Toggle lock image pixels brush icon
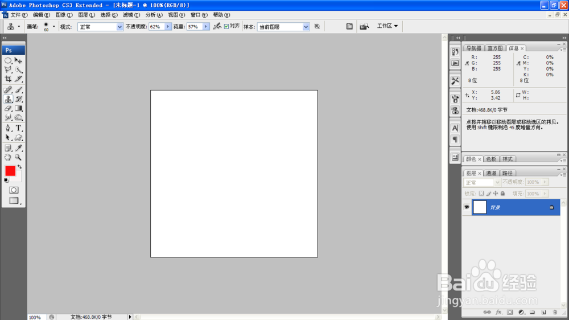This screenshot has width=569, height=320. point(488,194)
